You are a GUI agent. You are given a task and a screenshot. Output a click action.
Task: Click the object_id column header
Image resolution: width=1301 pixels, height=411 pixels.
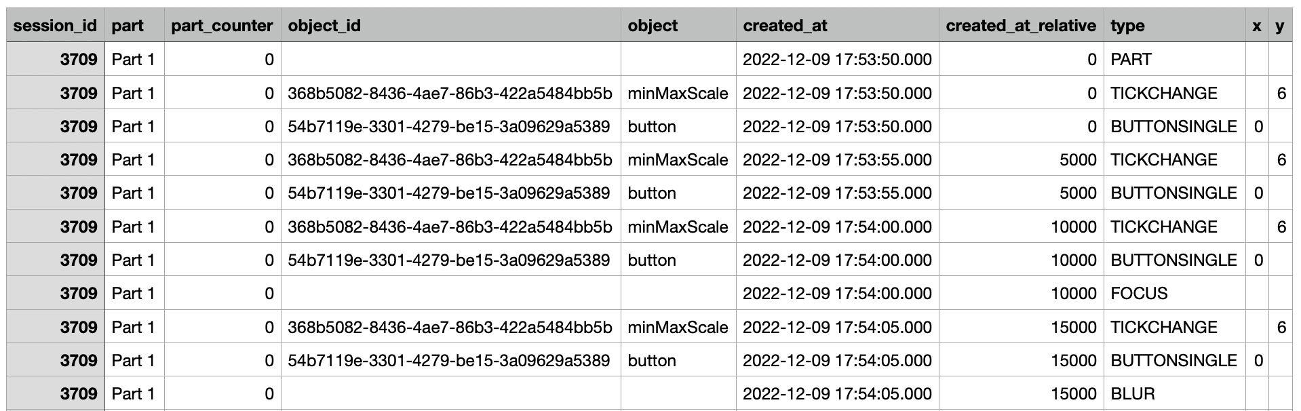pyautogui.click(x=451, y=26)
